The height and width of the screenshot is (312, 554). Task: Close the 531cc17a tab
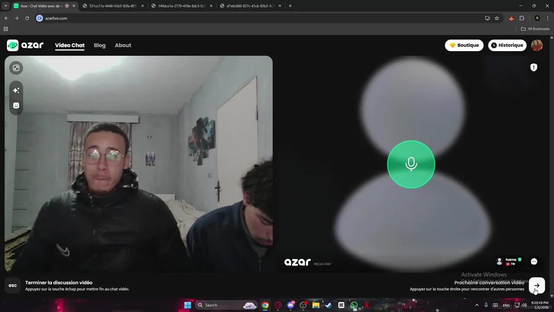142,6
